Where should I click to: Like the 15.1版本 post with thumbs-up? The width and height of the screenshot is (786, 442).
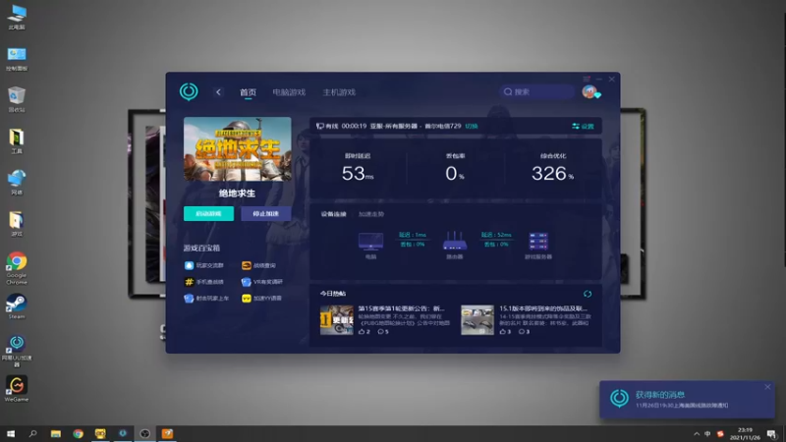(505, 331)
